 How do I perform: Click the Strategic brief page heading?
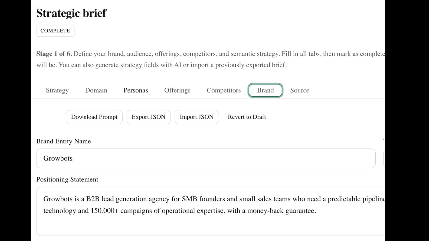pyautogui.click(x=71, y=13)
